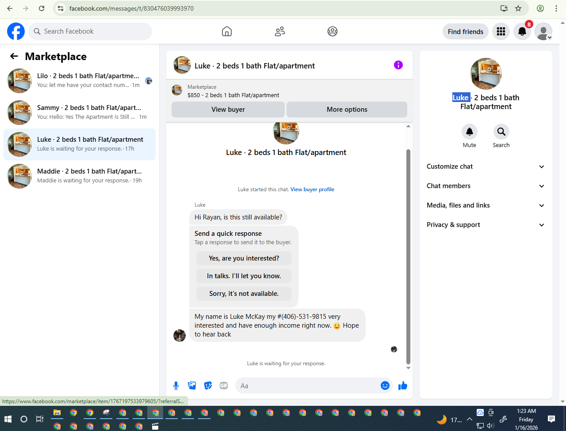566x431 pixels.
Task: Click browser back arrow
Action: coord(10,8)
